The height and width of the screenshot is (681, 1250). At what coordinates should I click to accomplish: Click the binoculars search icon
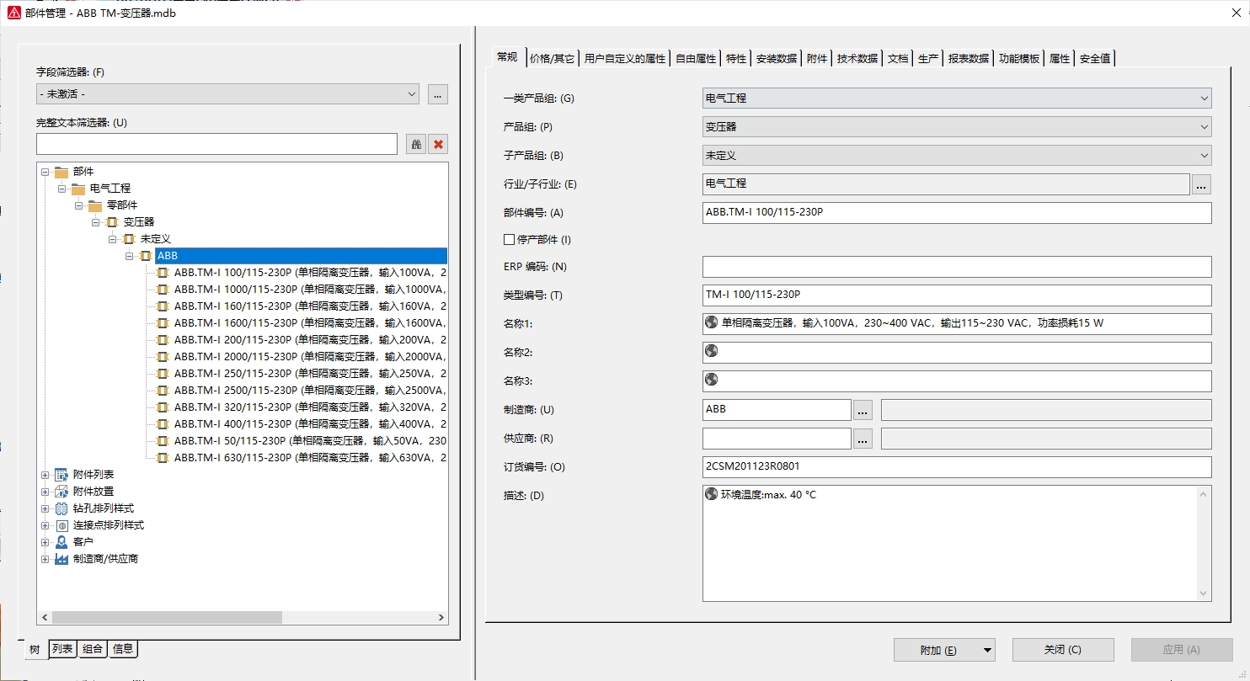tap(416, 145)
